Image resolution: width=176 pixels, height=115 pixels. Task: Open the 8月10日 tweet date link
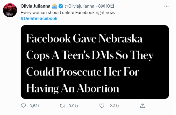[x=106, y=6]
